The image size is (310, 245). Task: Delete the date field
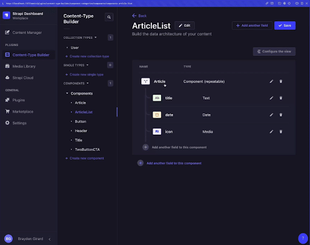coord(281,115)
